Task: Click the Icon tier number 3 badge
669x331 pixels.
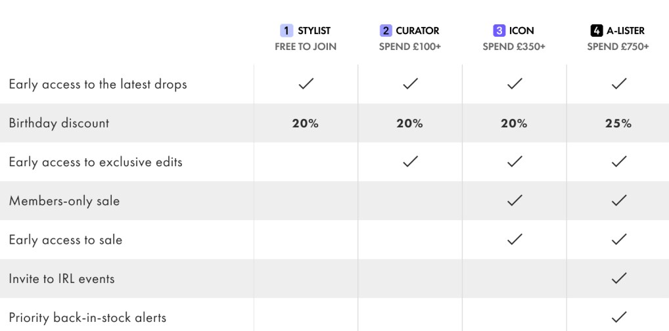Action: click(499, 31)
